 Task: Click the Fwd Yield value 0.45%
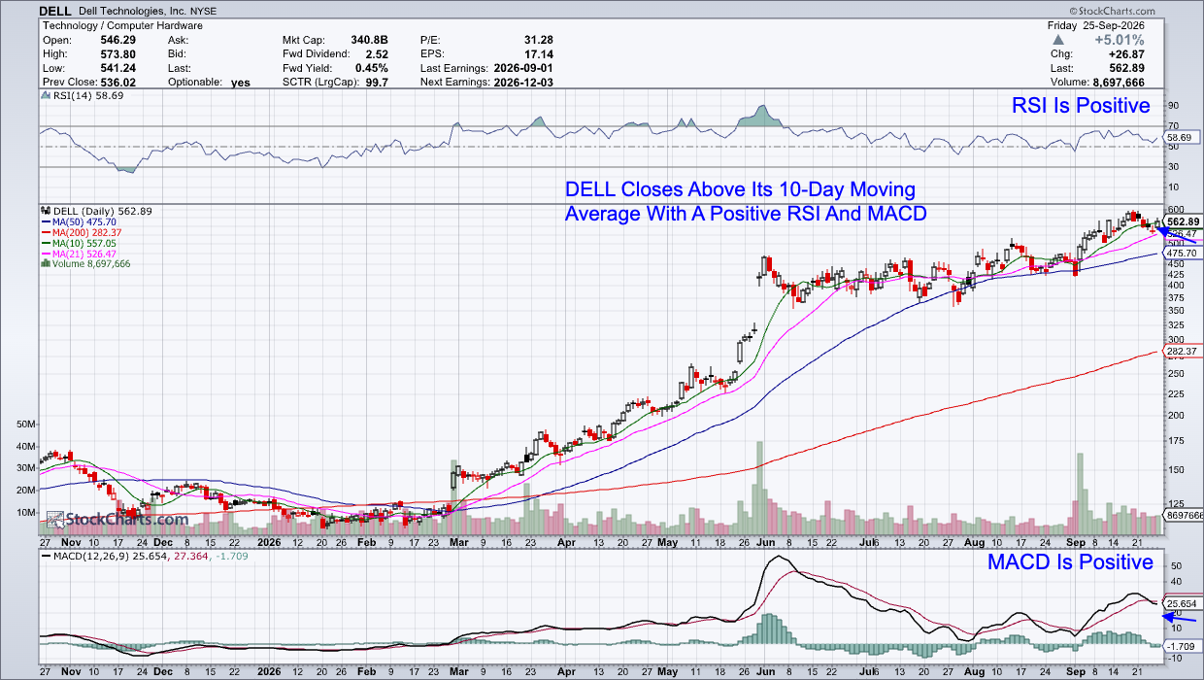coord(372,68)
